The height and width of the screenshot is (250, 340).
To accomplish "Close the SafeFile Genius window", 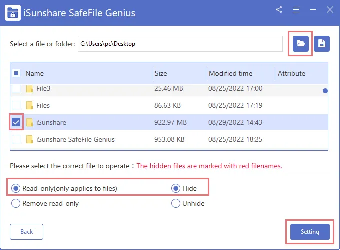I will point(330,10).
